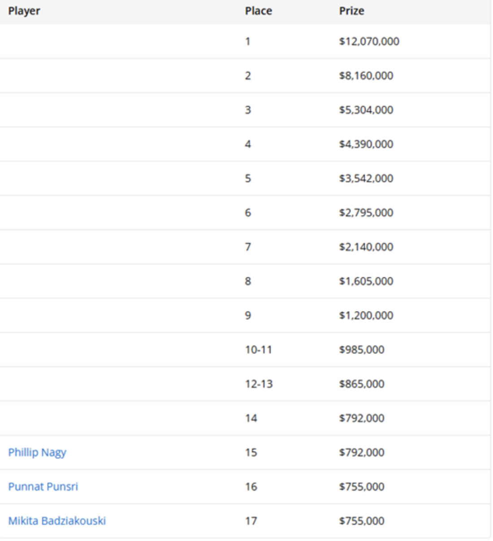The height and width of the screenshot is (541, 493).
Task: Select the $985,000 prize cell
Action: [x=361, y=349]
